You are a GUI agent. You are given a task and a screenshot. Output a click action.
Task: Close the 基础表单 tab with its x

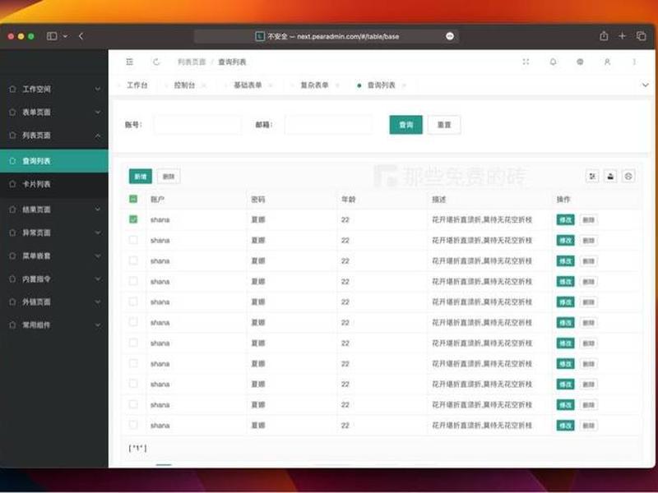(x=271, y=85)
